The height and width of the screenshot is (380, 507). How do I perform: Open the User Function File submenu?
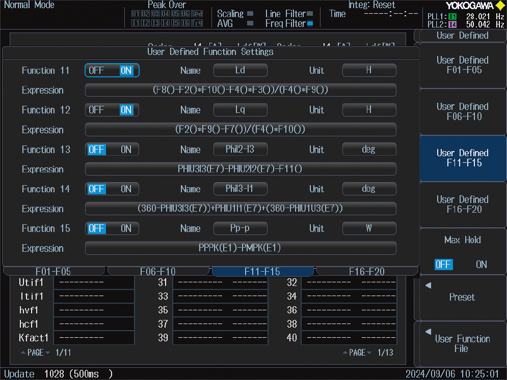(x=462, y=343)
